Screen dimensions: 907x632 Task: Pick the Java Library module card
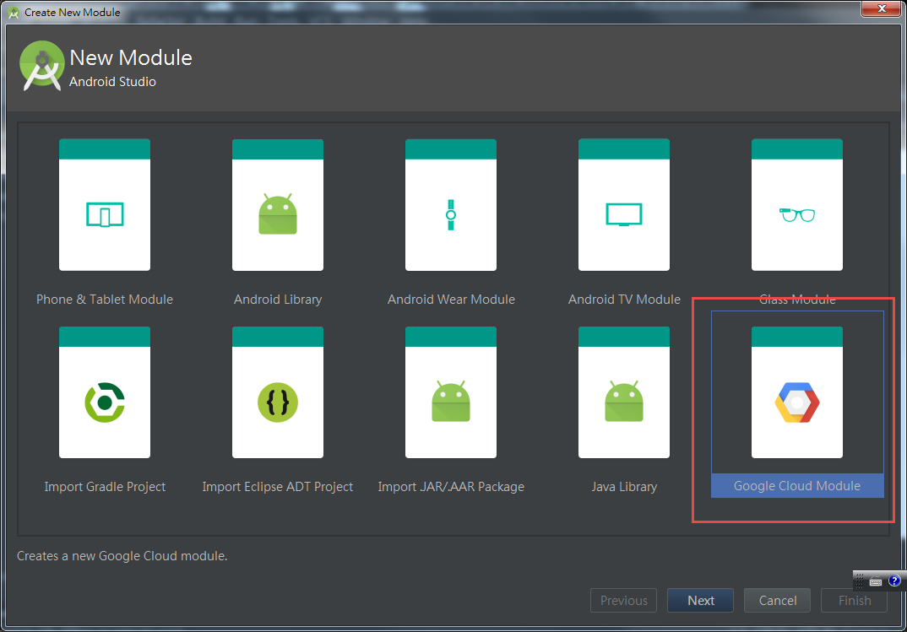[x=623, y=392]
